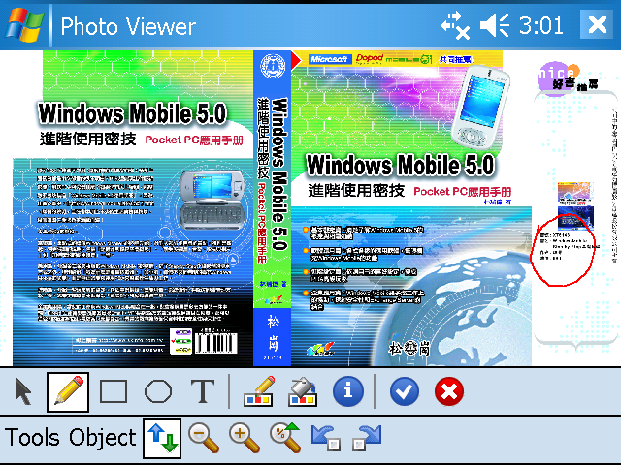The height and width of the screenshot is (465, 621).
Task: Click the connectivity status arrows icon
Action: 455,25
